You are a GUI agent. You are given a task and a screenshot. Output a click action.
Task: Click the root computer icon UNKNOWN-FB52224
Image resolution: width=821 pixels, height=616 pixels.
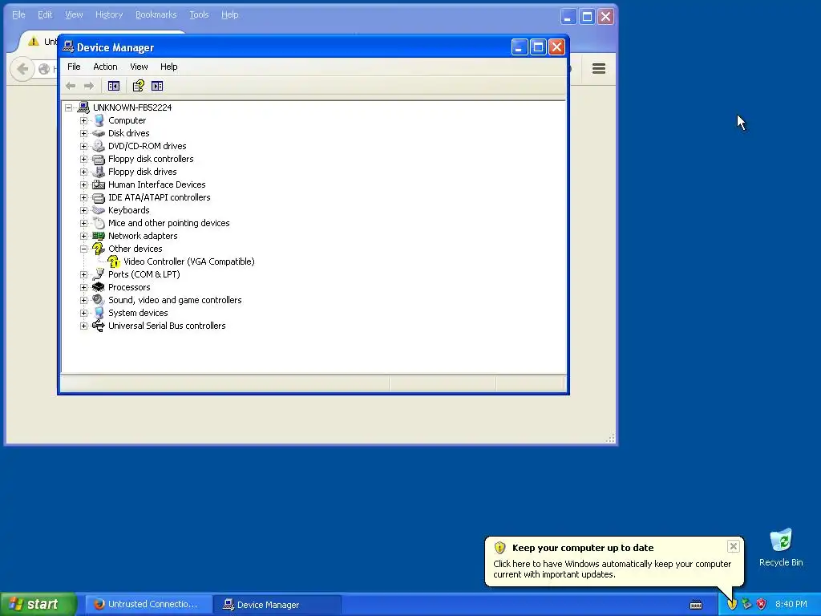[83, 107]
